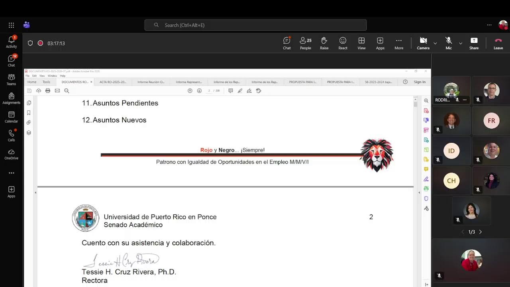Click the Teams search box
510x287 pixels.
click(255, 25)
